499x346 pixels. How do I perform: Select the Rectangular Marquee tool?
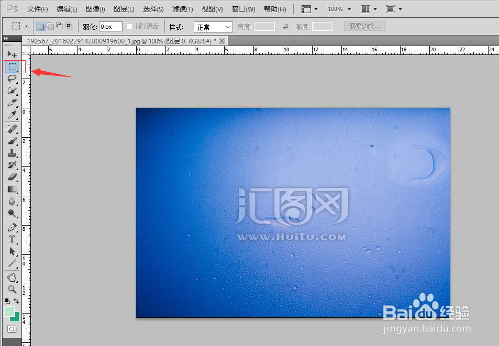click(x=12, y=67)
